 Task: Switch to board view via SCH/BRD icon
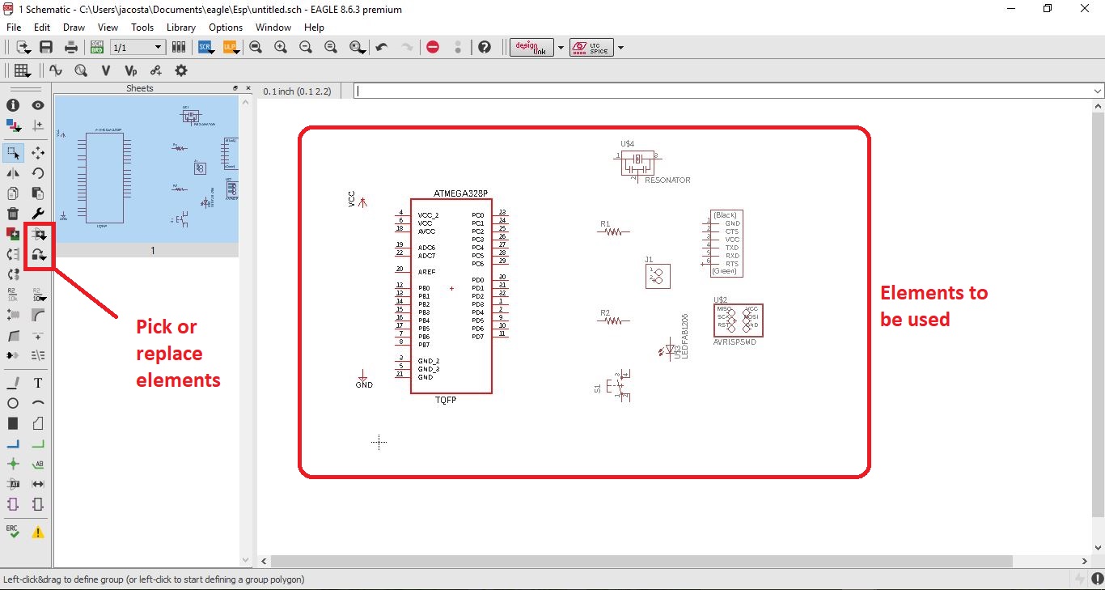pyautogui.click(x=97, y=47)
